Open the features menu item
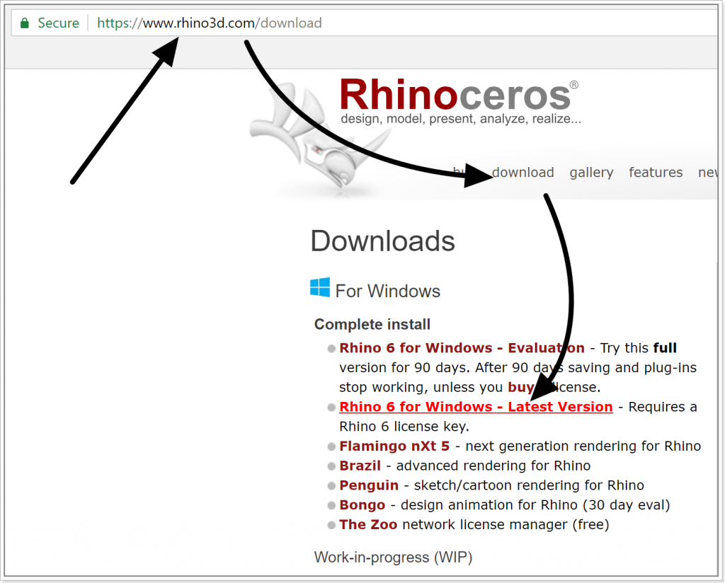Screen dimensions: 725x583 tap(656, 173)
